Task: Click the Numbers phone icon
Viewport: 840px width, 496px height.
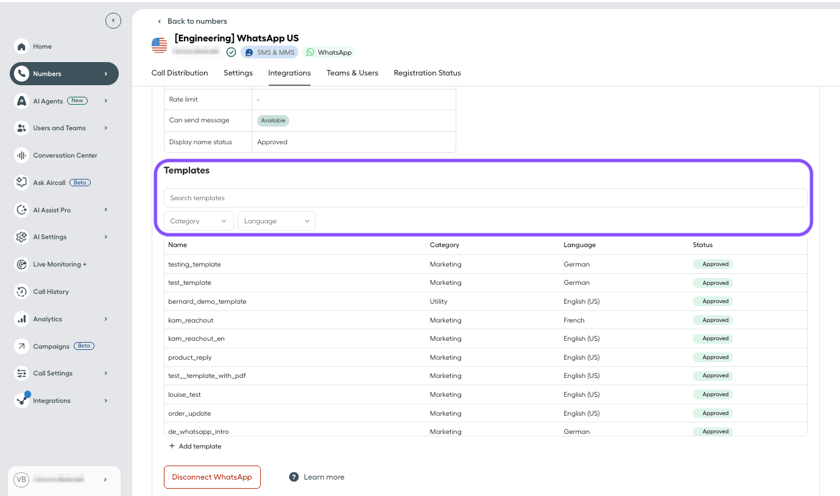Action: point(22,74)
